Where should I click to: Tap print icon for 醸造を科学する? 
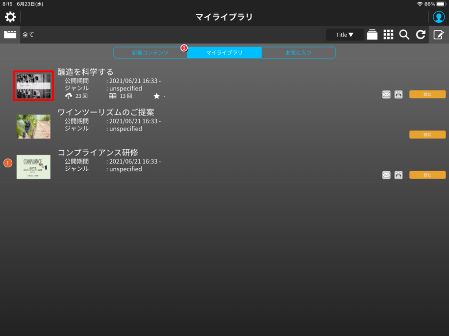[399, 94]
